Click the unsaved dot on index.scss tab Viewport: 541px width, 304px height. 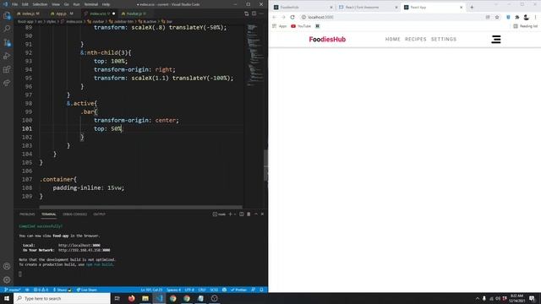coord(113,14)
